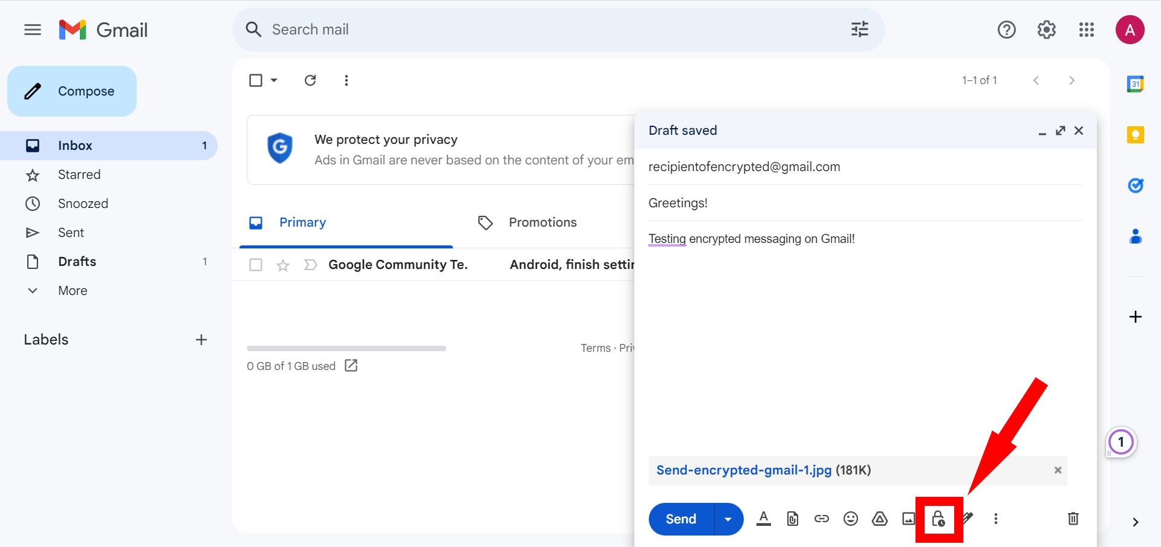Open more send options dropdown
Viewport: 1161px width, 547px height.
(728, 519)
